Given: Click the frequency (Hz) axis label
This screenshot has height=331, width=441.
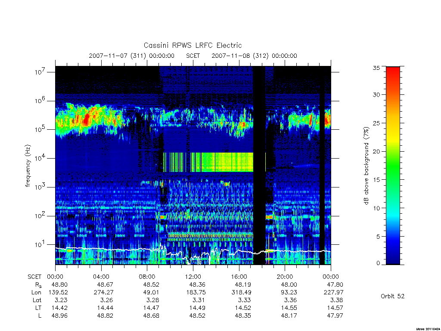Looking at the screenshot, I should pos(28,165).
